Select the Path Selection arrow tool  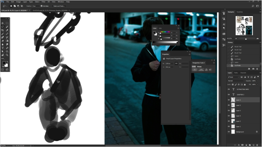[x=3, y=52]
